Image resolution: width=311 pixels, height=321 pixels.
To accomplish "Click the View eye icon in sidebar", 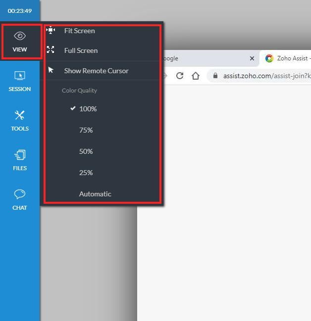I will click(20, 36).
